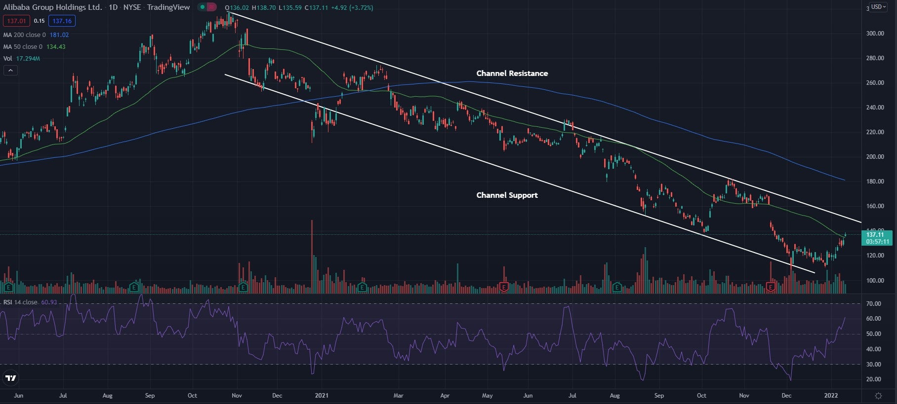Collapse the indicator legend with the arrow

point(10,71)
